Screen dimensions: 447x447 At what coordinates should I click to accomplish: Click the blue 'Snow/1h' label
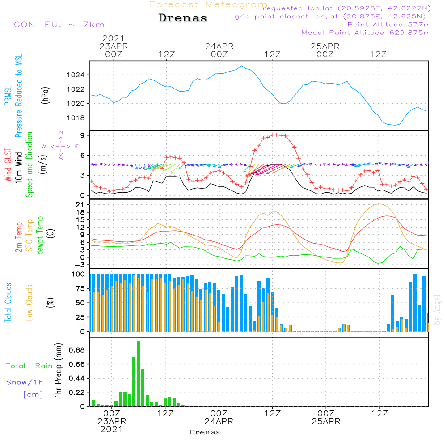click(x=25, y=382)
